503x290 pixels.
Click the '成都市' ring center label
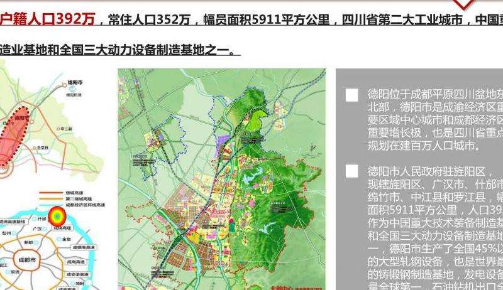pos(27,260)
